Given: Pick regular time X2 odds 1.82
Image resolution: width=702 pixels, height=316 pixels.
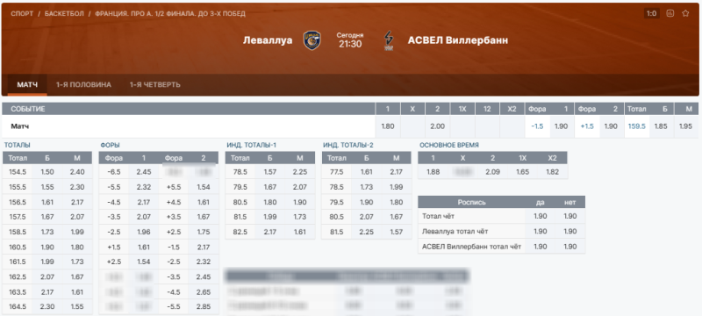Looking at the screenshot, I should pos(553,172).
